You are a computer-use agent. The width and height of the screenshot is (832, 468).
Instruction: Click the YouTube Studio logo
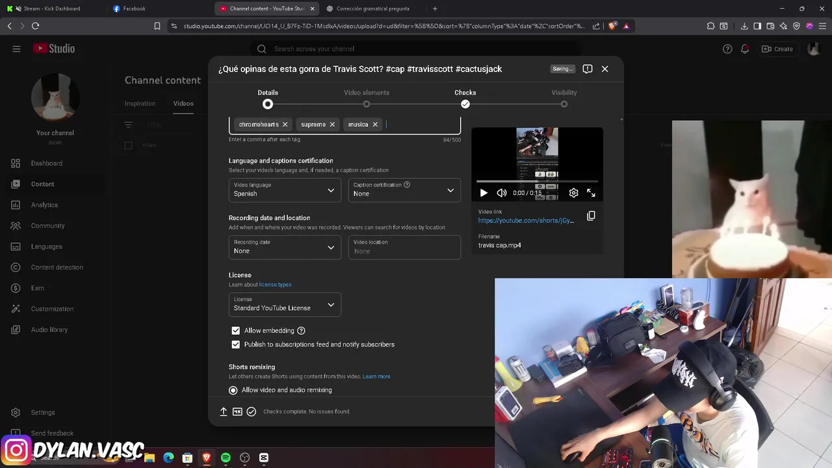click(53, 49)
